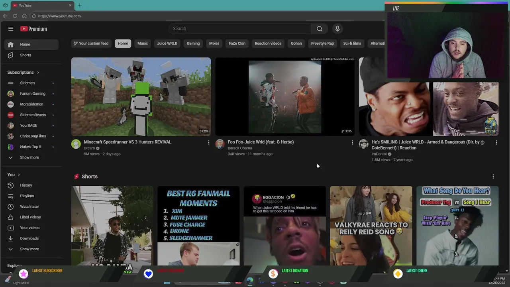Viewport: 510px width, 287px height.
Task: Open the You section header
Action: tap(14, 175)
